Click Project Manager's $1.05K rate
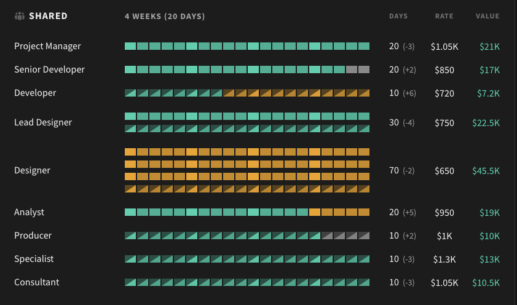Viewport: 517px width, 305px height. 444,47
